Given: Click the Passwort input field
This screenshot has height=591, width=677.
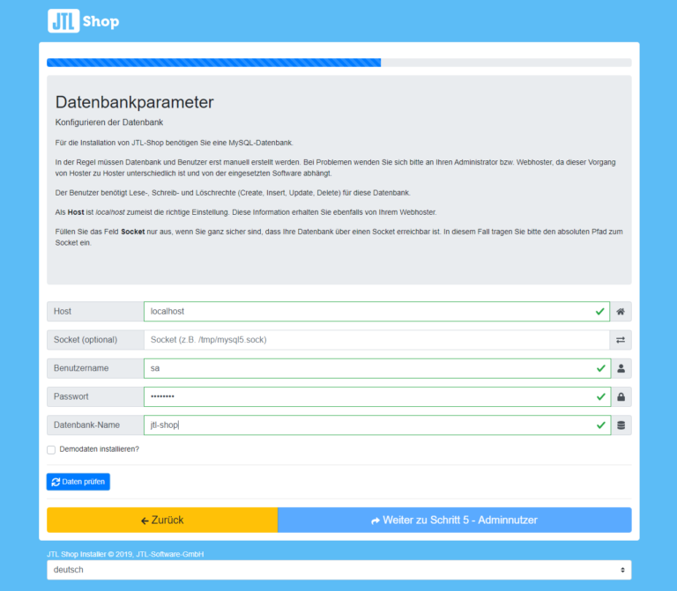Looking at the screenshot, I should [370, 397].
